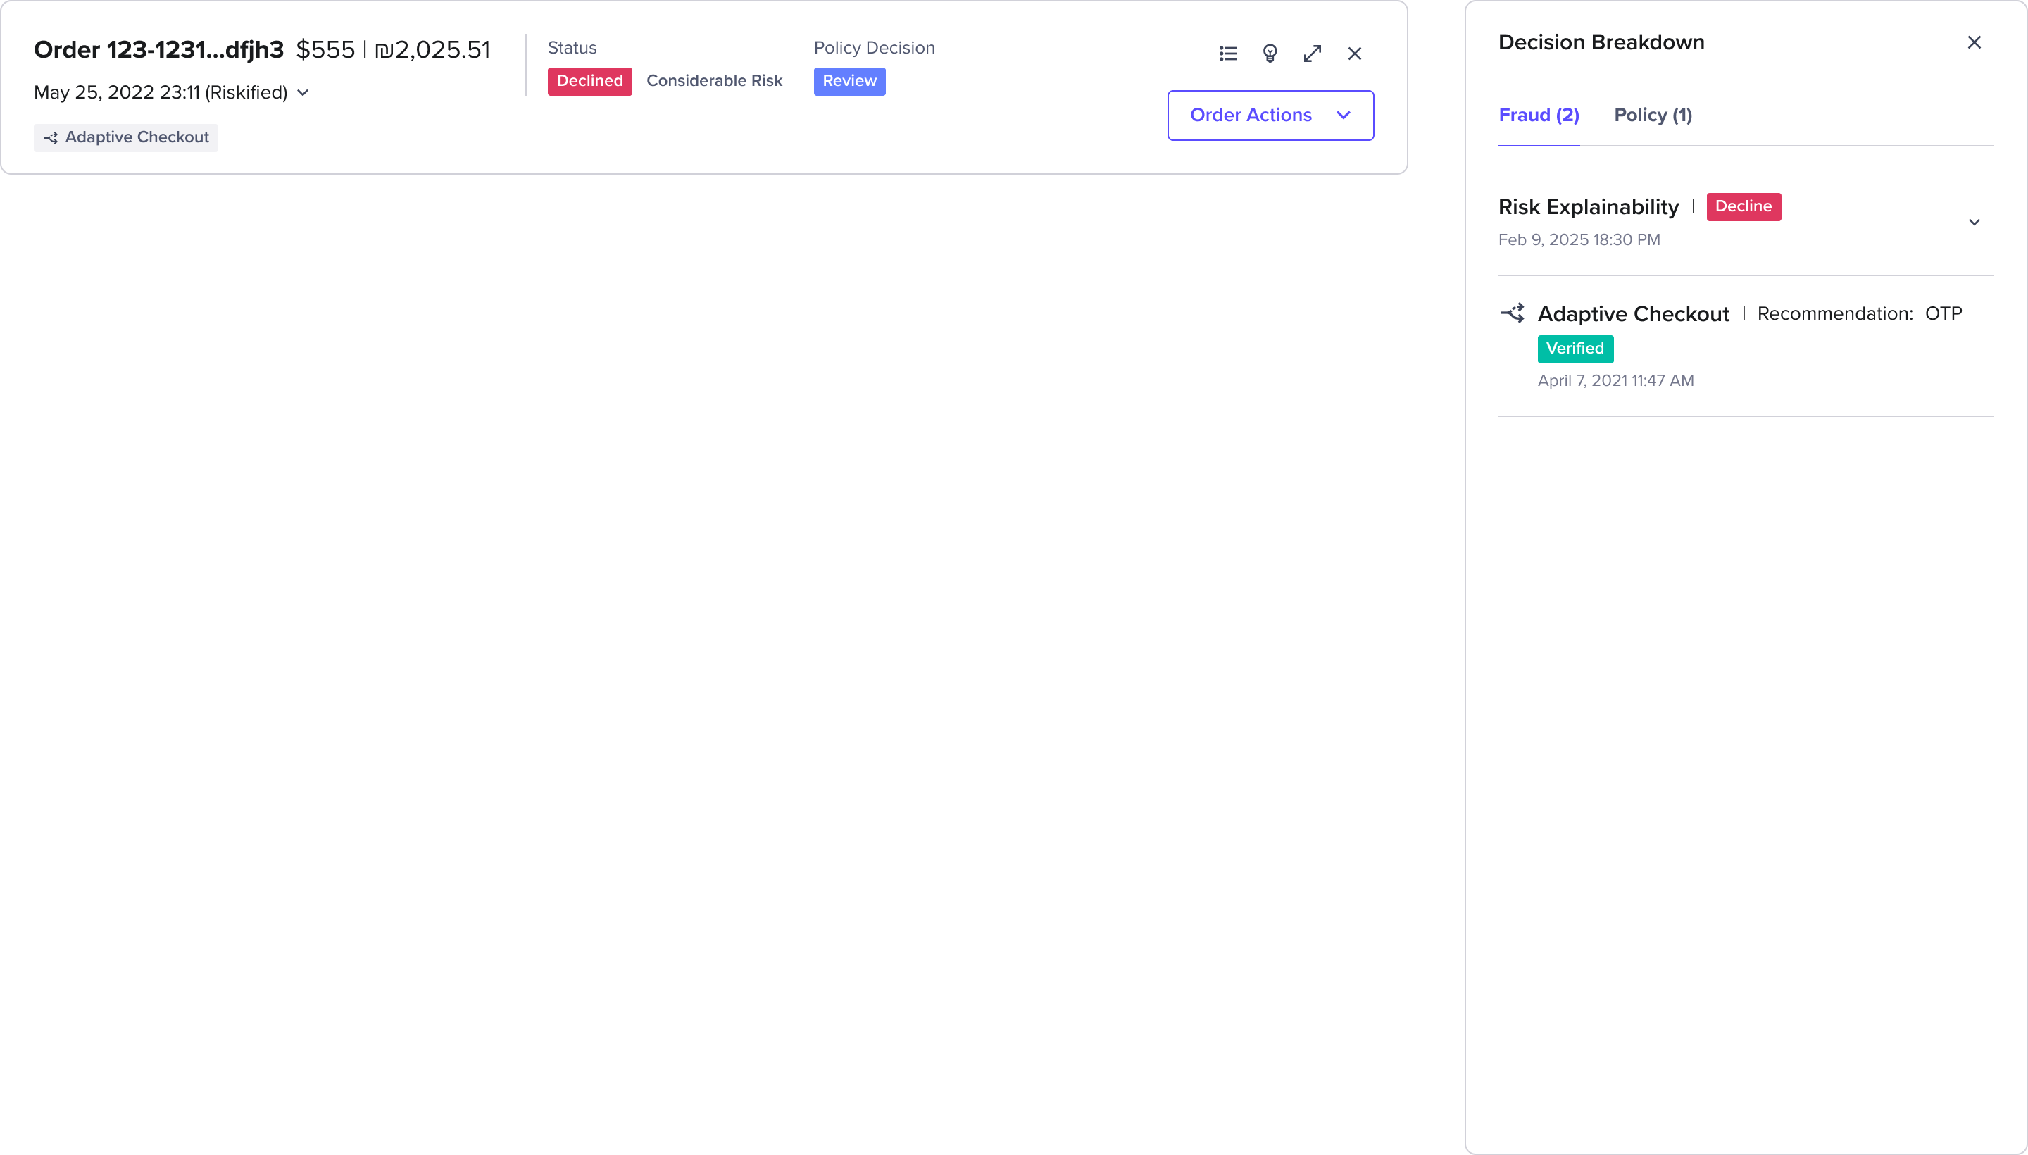Click the 'Considerable Risk' label
Viewport: 2028px width, 1155px height.
pos(715,81)
